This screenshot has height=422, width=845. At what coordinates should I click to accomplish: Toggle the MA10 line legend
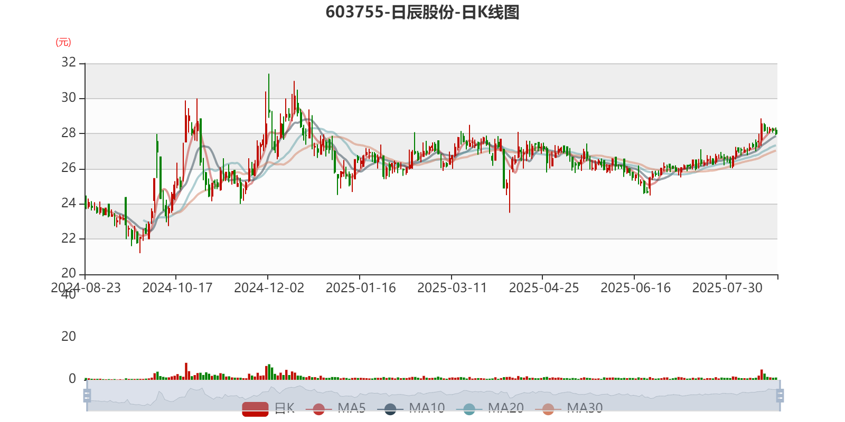(x=411, y=409)
